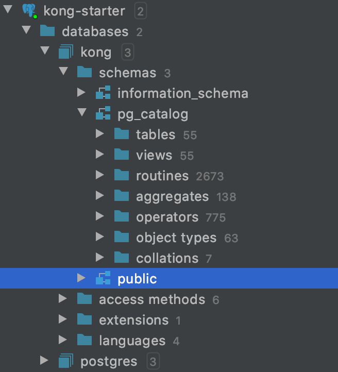Select the languages 4 label
Viewport: 338px width, 372px height.
click(x=139, y=341)
